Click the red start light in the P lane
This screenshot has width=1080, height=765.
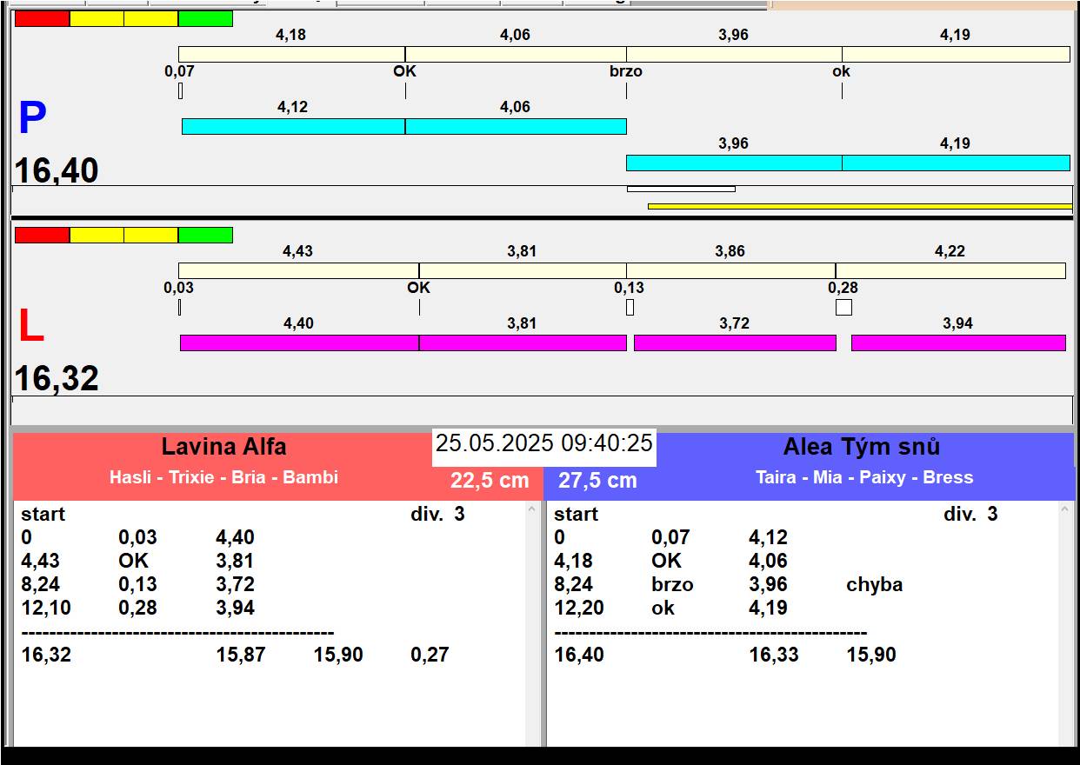click(x=42, y=18)
